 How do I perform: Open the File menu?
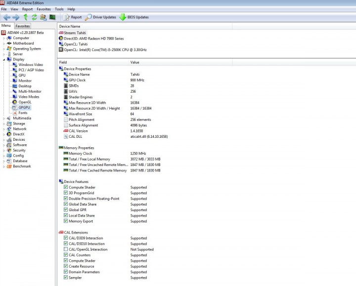[4, 9]
